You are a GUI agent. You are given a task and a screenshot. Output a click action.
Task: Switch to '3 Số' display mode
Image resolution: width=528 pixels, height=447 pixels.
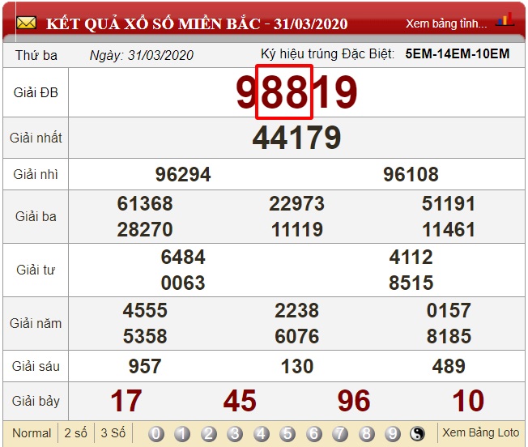coord(113,433)
